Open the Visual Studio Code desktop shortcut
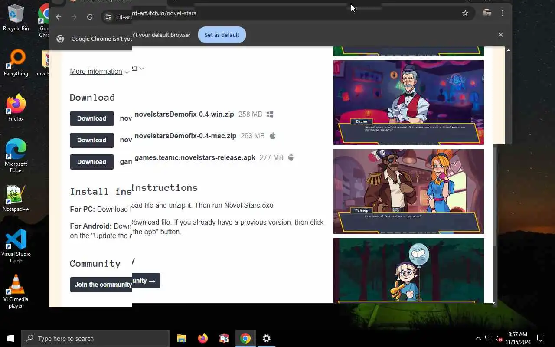 (16, 246)
